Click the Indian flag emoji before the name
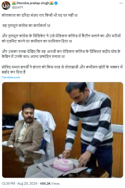 point(14,3)
